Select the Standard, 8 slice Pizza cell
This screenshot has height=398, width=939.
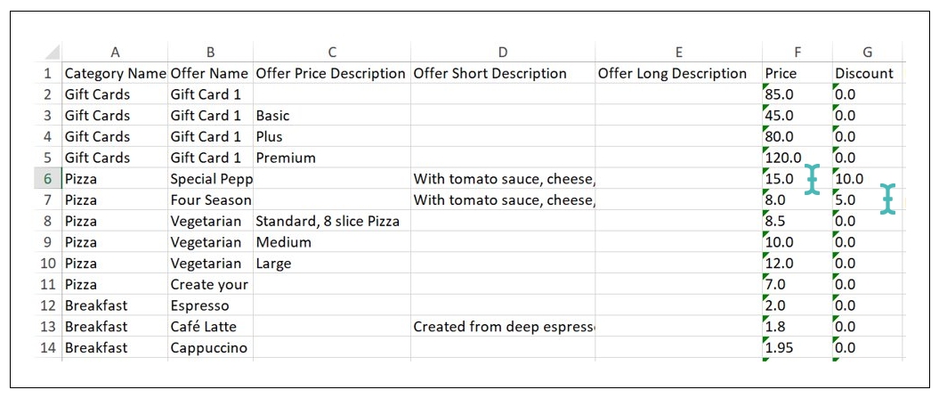pyautogui.click(x=328, y=222)
